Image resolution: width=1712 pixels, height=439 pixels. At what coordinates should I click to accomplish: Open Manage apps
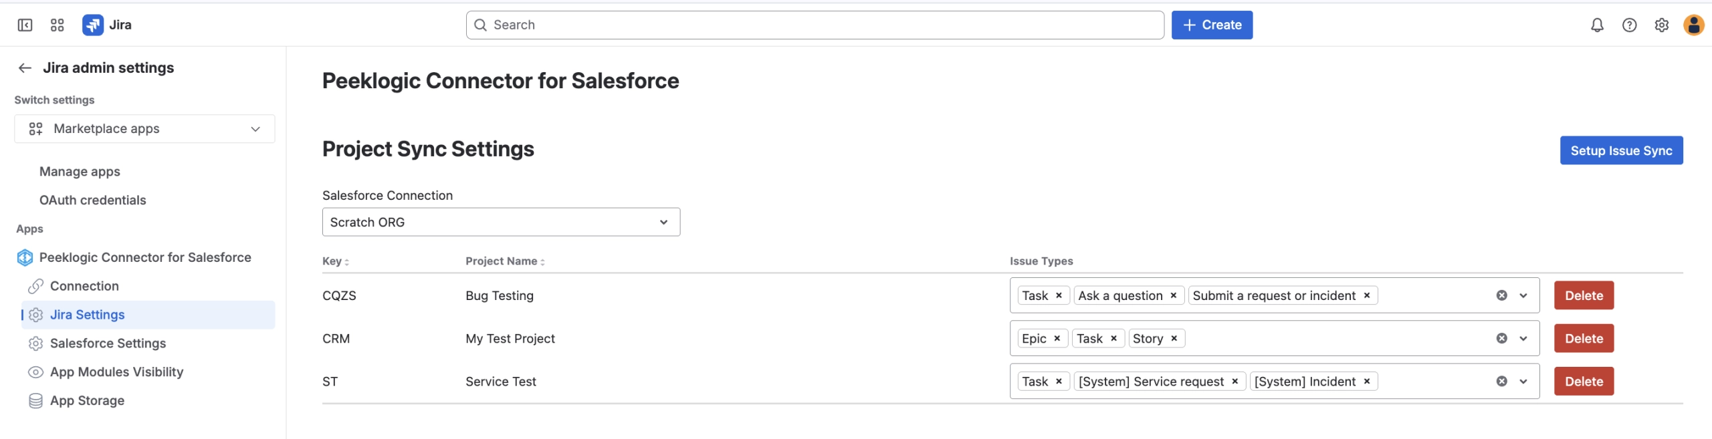pos(80,172)
